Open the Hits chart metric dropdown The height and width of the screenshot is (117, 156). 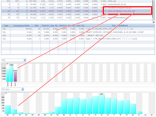(25, 60)
